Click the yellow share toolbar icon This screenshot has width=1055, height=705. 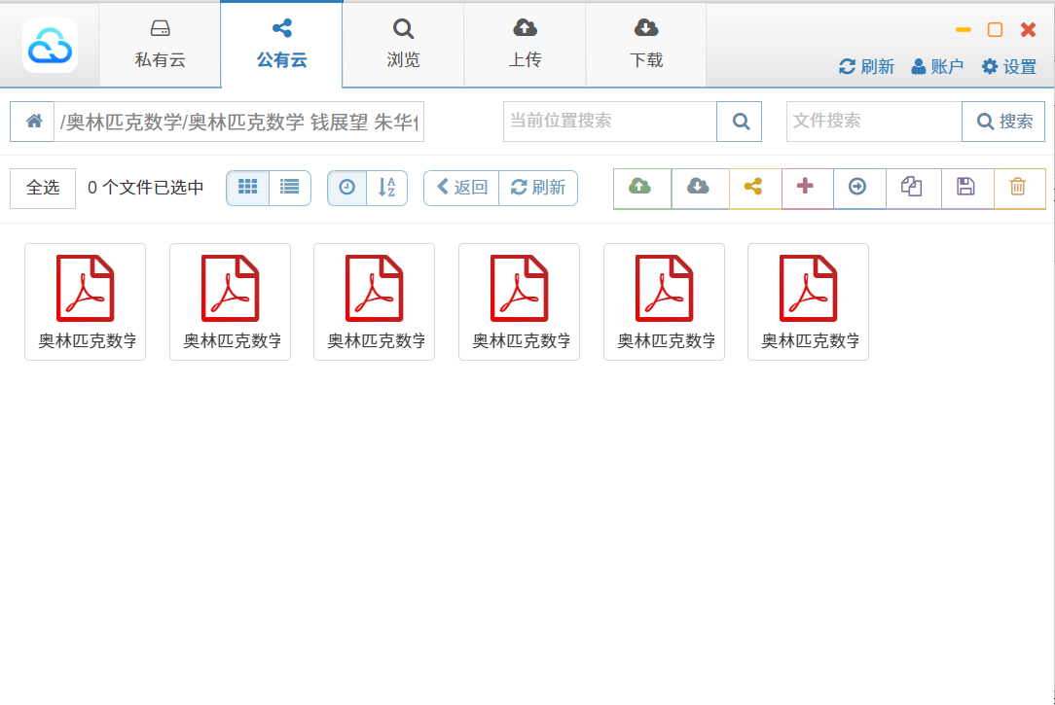click(753, 188)
